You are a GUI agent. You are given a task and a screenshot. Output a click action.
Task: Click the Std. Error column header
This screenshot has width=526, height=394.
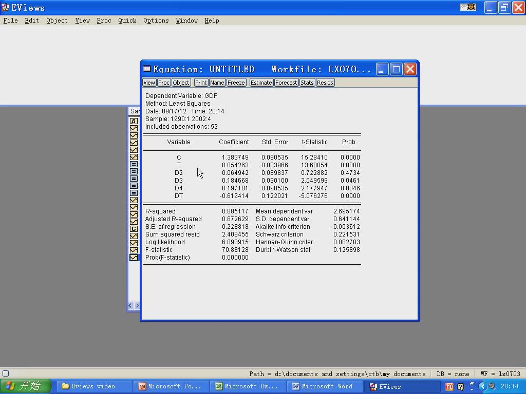(275, 142)
